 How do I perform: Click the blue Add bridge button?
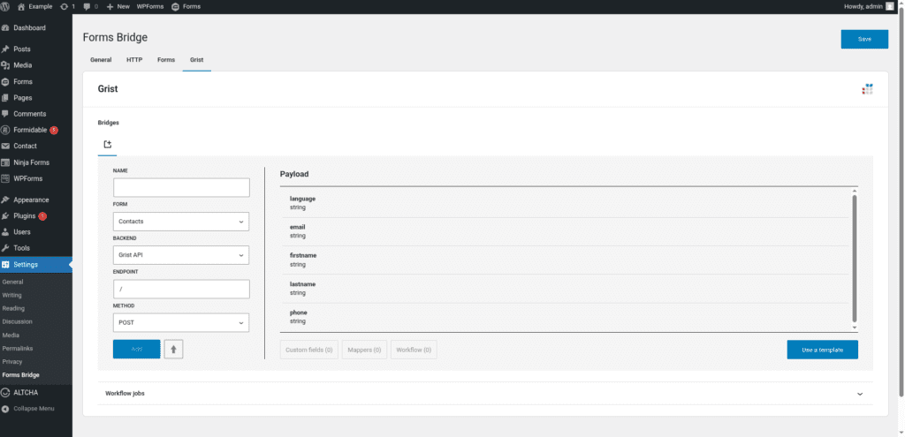137,350
